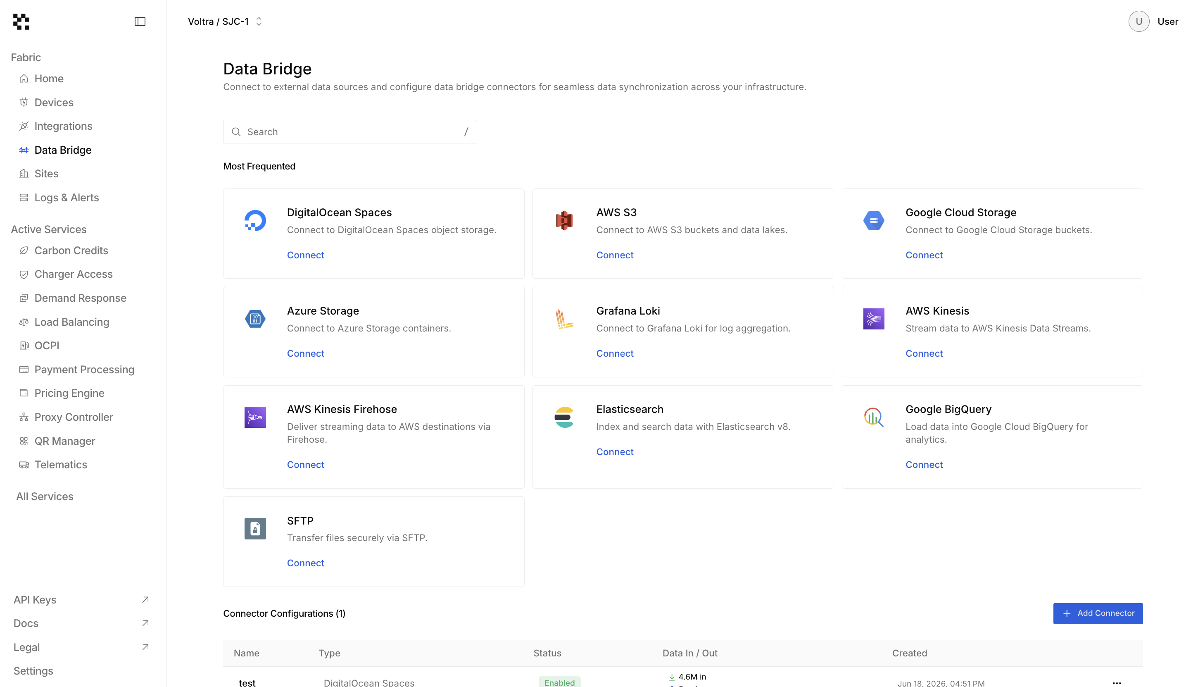Open Devices in the sidebar
This screenshot has height=687, width=1198.
(54, 103)
